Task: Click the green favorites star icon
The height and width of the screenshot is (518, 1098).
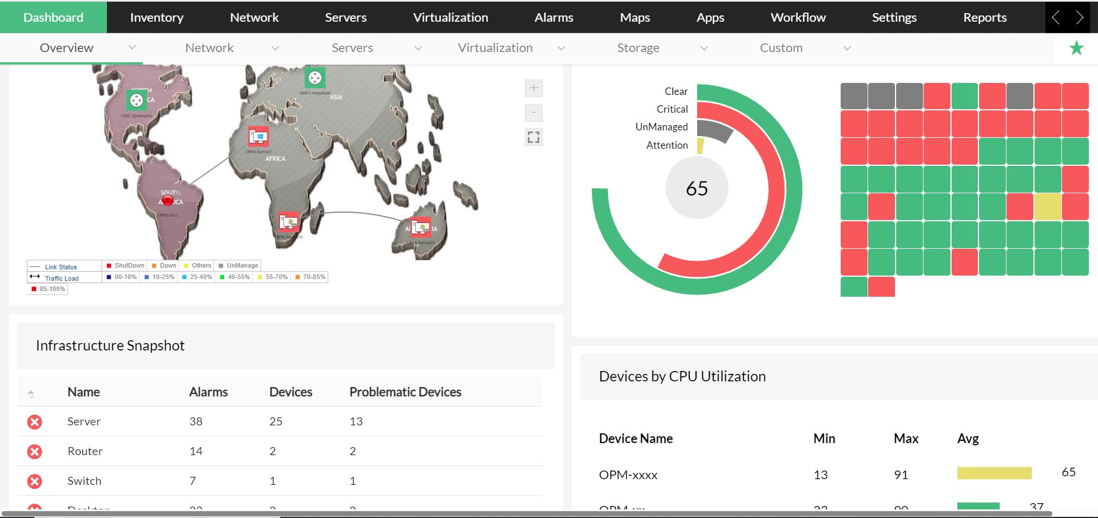Action: pyautogui.click(x=1076, y=49)
